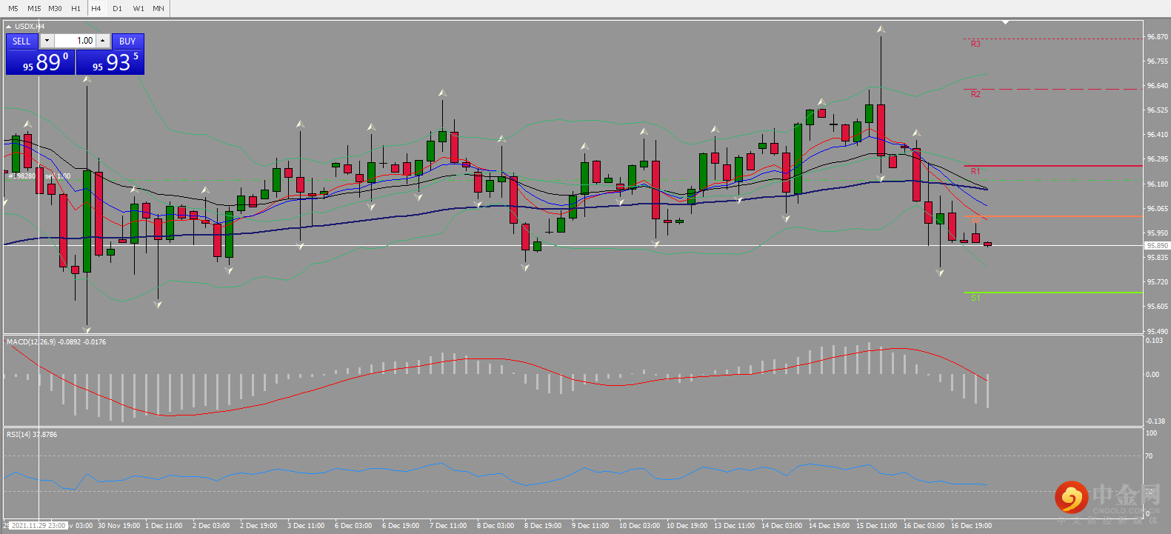1171x534 pixels.
Task: Change the chart period to M30
Action: pyautogui.click(x=55, y=8)
